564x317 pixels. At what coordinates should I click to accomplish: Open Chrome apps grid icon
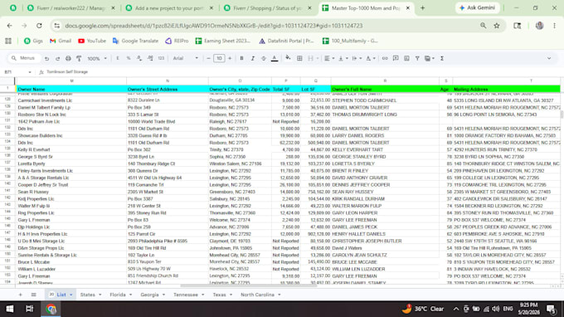click(x=8, y=41)
